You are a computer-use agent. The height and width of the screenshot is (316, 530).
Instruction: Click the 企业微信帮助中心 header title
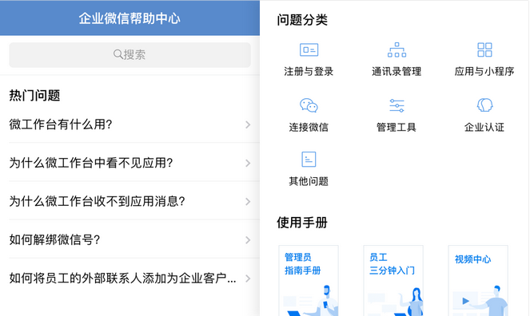(x=130, y=18)
